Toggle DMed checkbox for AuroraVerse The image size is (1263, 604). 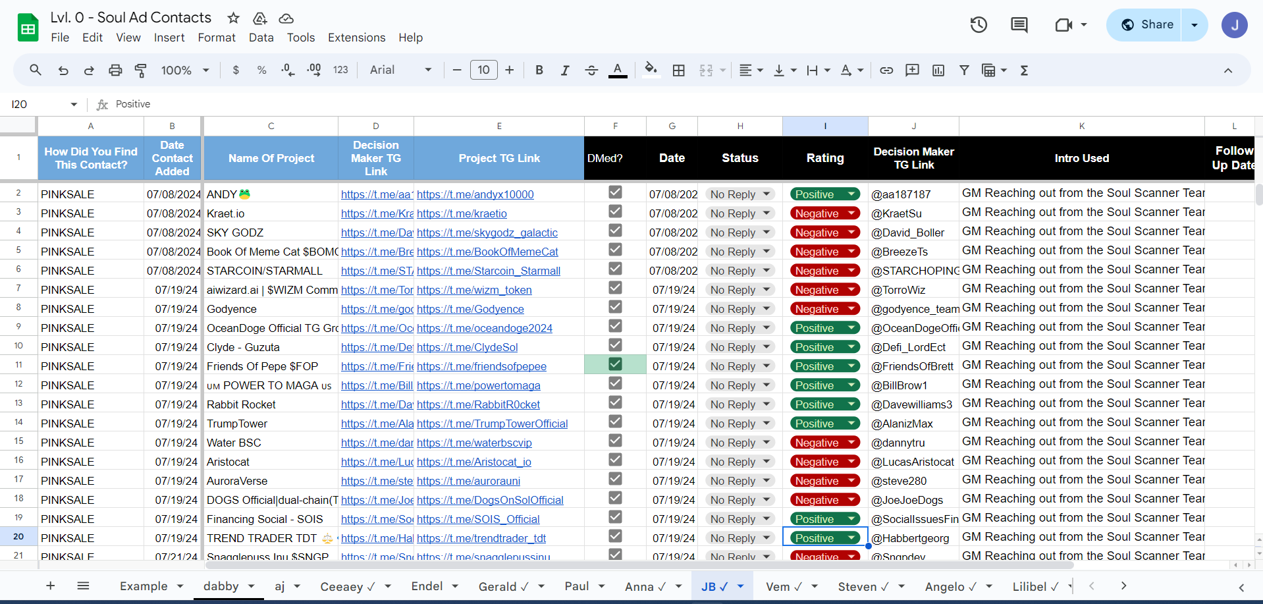(615, 478)
